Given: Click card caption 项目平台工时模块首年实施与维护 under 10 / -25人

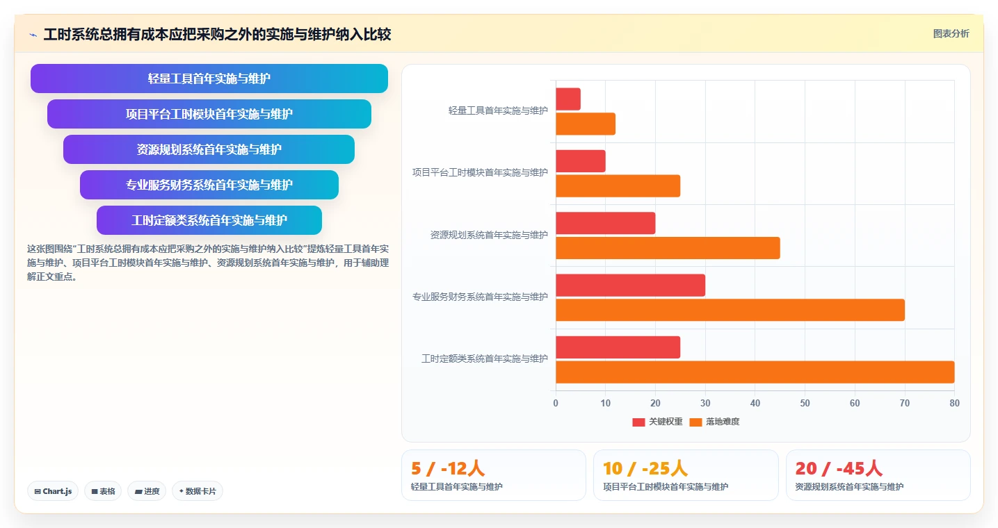Looking at the screenshot, I should pyautogui.click(x=666, y=487).
